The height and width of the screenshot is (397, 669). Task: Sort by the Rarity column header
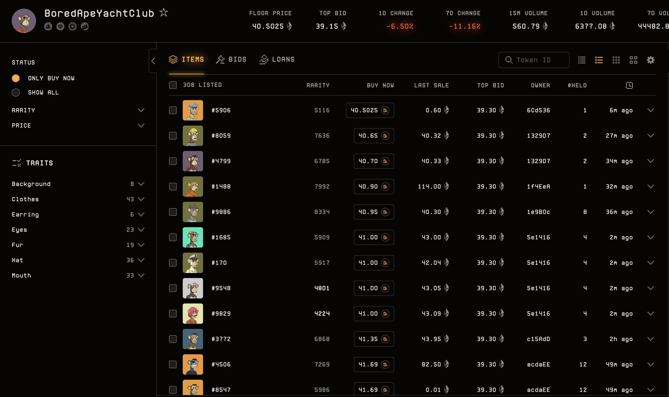(318, 85)
